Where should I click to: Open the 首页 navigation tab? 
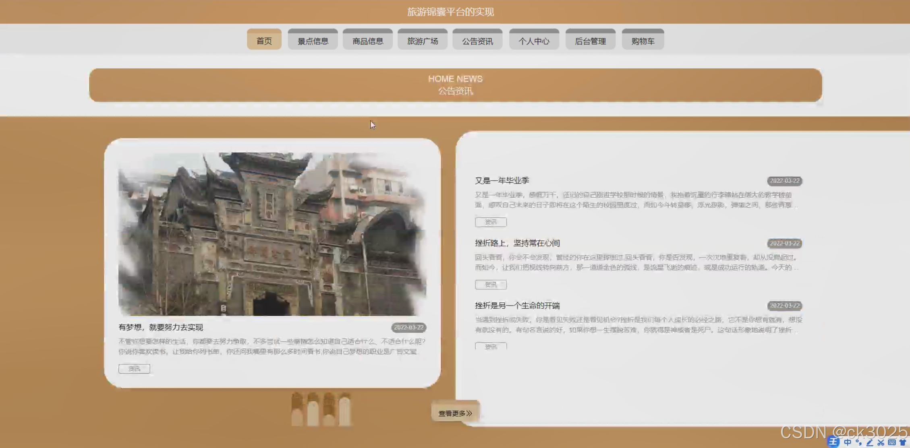tap(264, 41)
